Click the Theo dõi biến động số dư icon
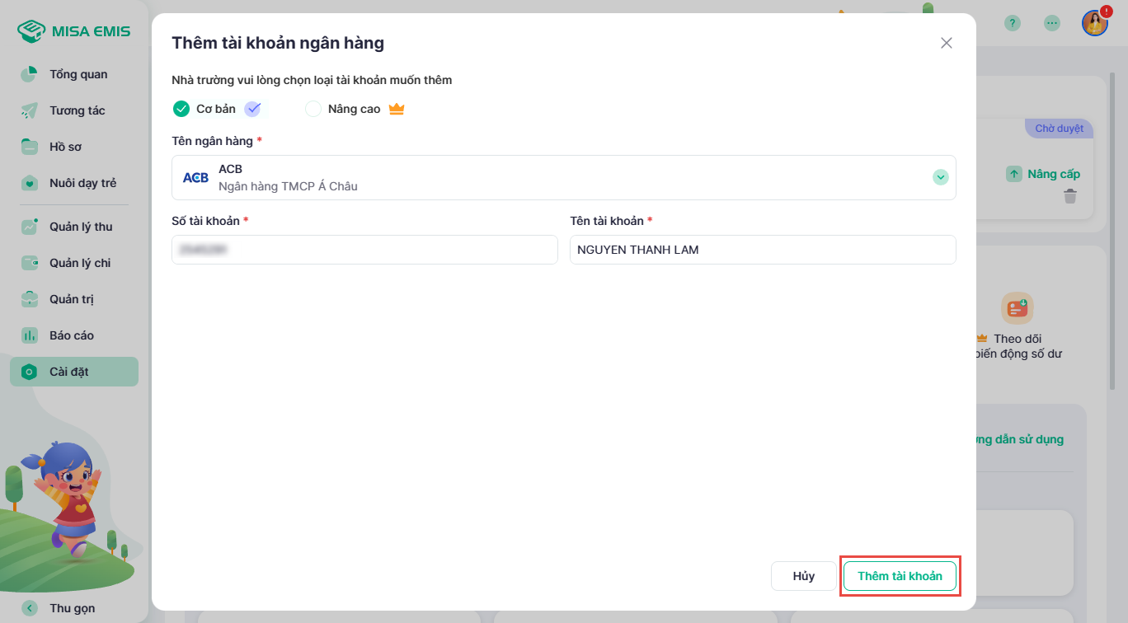 pyautogui.click(x=1018, y=308)
